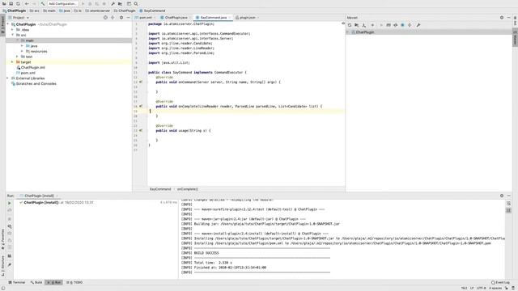Viewport: 518px width, 291px height.
Task: Open Run panel gear settings
Action: (502, 196)
